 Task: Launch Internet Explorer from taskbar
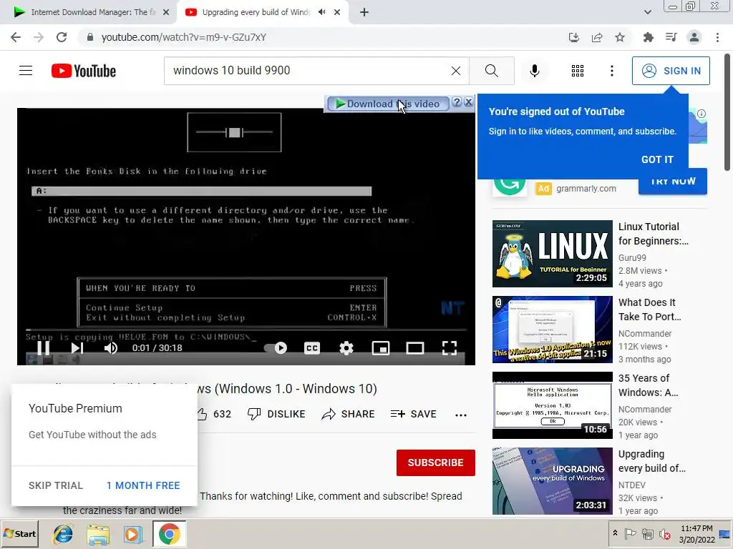[x=63, y=534]
